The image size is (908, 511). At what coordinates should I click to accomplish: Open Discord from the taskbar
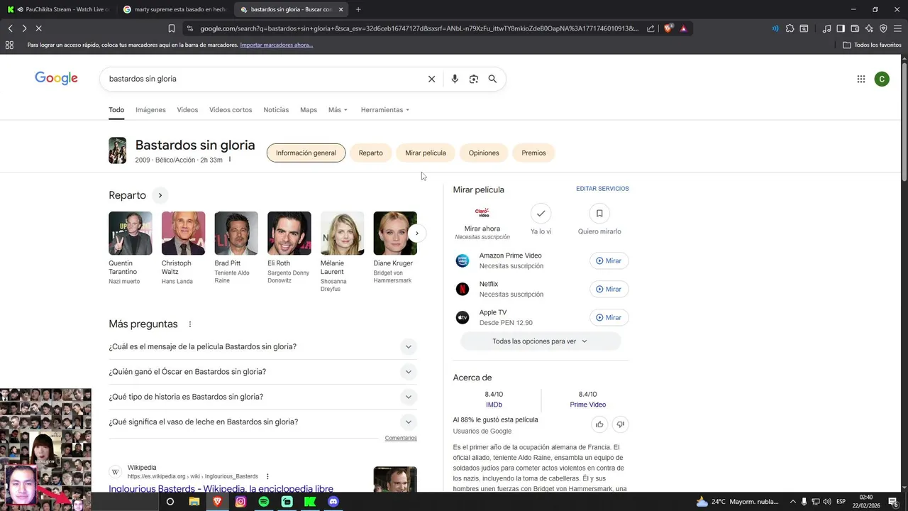click(x=333, y=502)
